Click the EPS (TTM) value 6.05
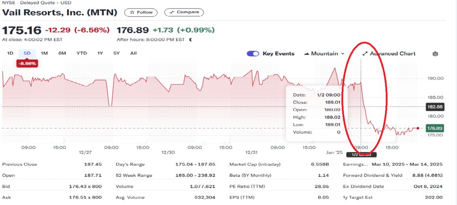457x205 pixels. point(324,197)
